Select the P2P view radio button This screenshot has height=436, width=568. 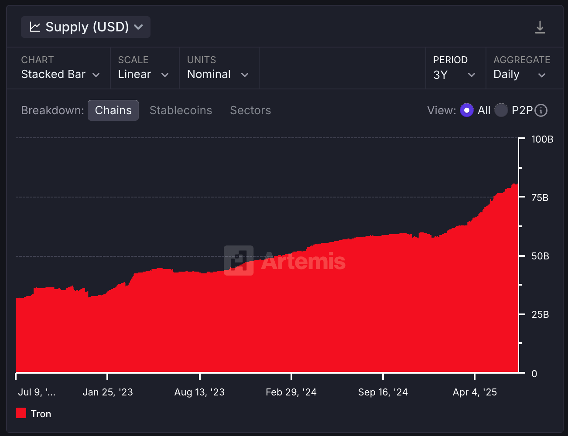pos(501,110)
